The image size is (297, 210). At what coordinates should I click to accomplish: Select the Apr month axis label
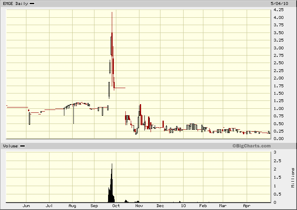pos(247,205)
